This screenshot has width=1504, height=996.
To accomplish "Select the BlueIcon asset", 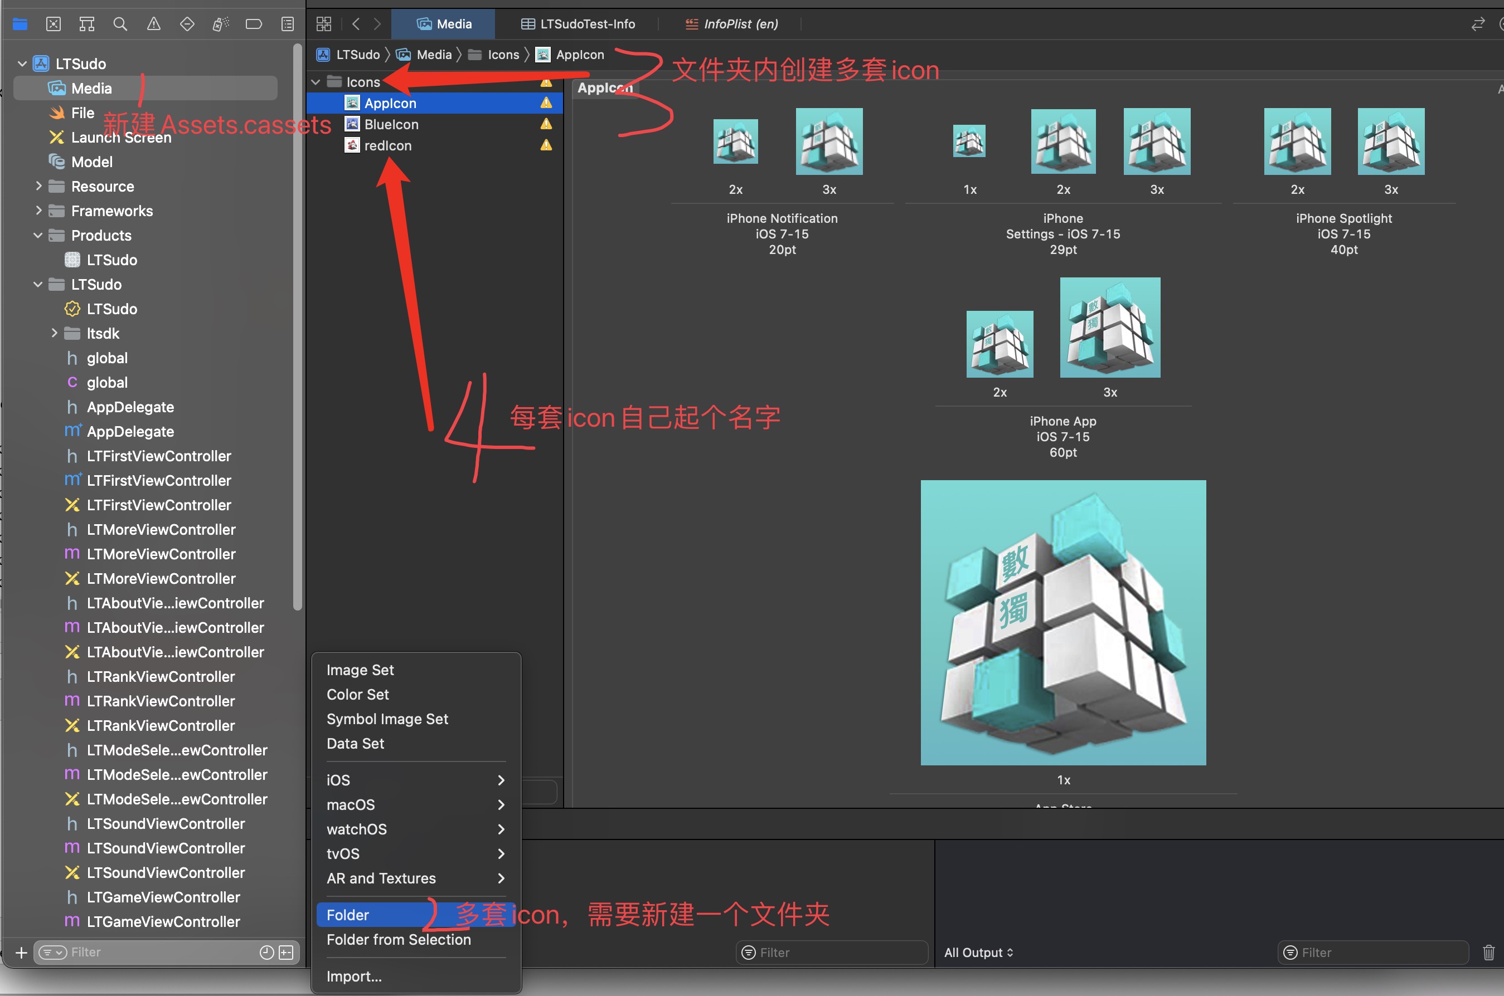I will (391, 125).
